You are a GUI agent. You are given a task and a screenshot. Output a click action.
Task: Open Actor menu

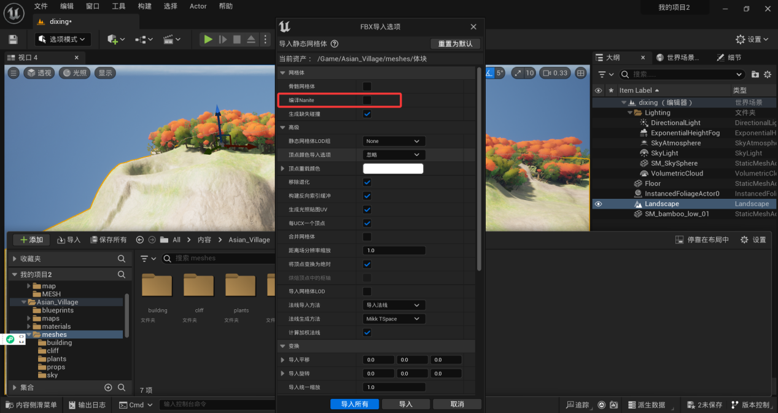tap(198, 6)
